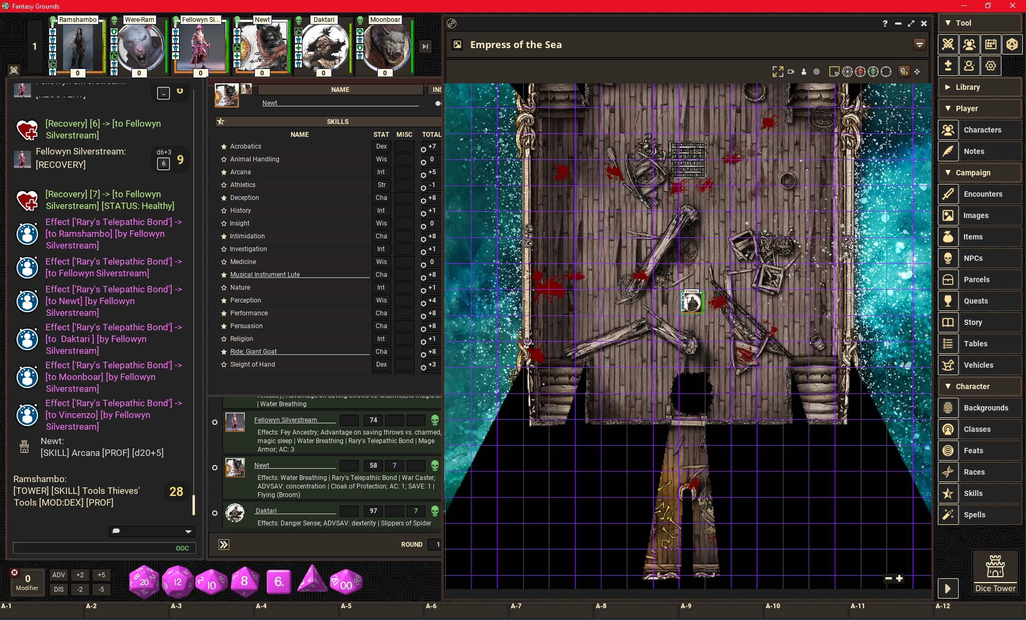Zoom out the map with minus button

888,578
